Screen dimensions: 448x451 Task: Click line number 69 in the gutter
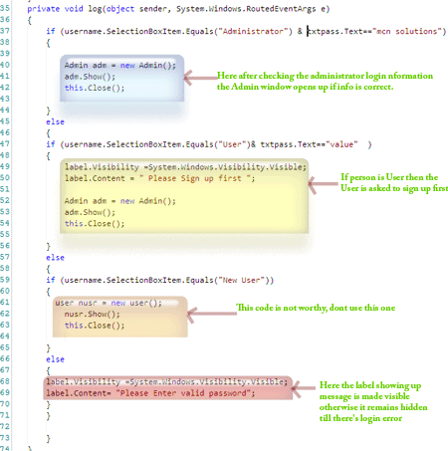pyautogui.click(x=5, y=393)
